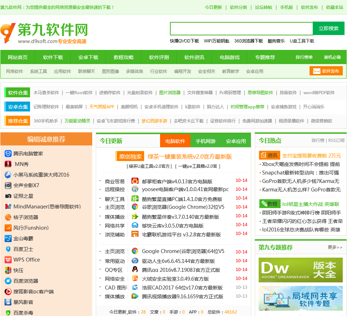Open the 手机版 top link

click(286, 7)
